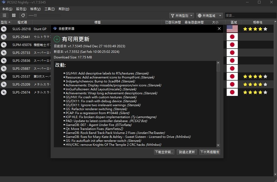Adjust the cover size slider
This screenshot has height=182, width=277.
(35, 16)
